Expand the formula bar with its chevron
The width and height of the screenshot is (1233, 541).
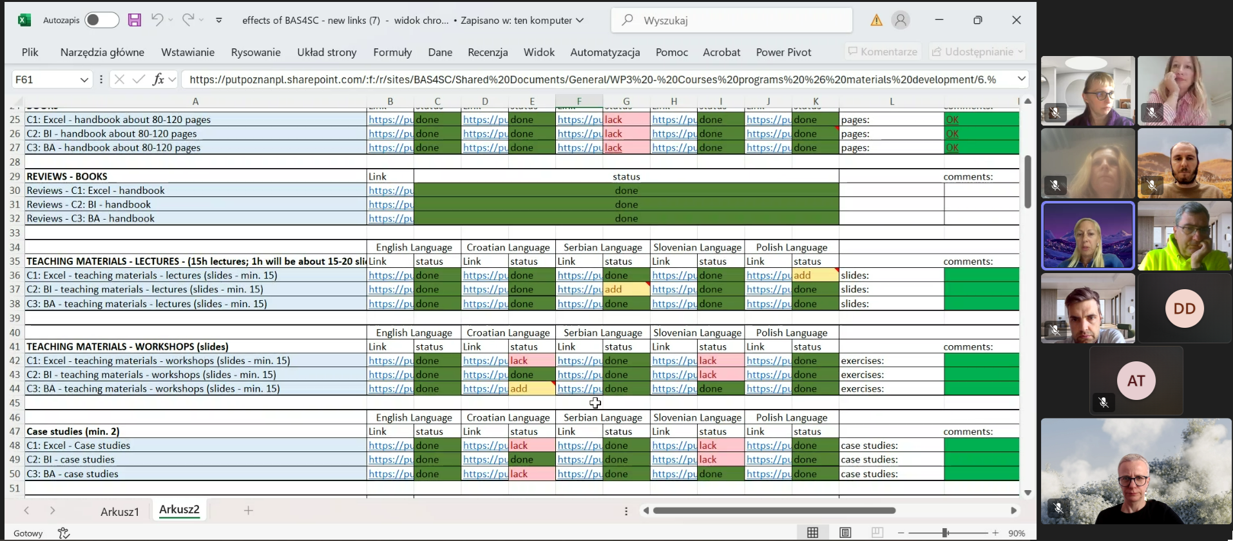pyautogui.click(x=1021, y=79)
